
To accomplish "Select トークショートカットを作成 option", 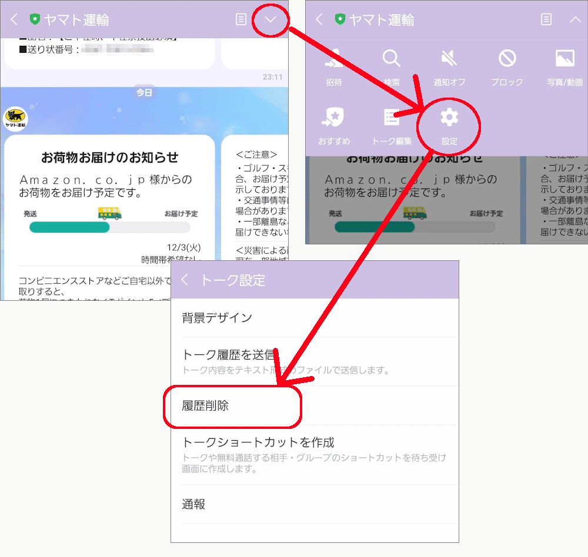I will pos(315,455).
